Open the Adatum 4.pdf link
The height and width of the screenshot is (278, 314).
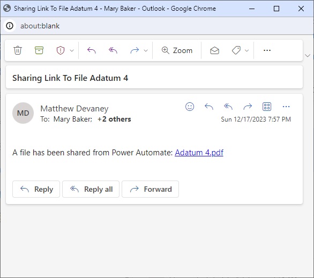click(199, 153)
